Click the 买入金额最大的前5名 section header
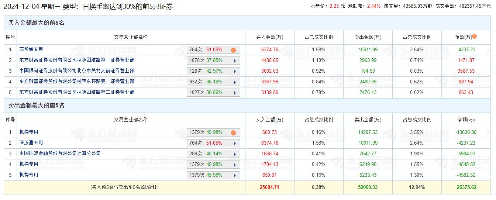 tap(36, 23)
